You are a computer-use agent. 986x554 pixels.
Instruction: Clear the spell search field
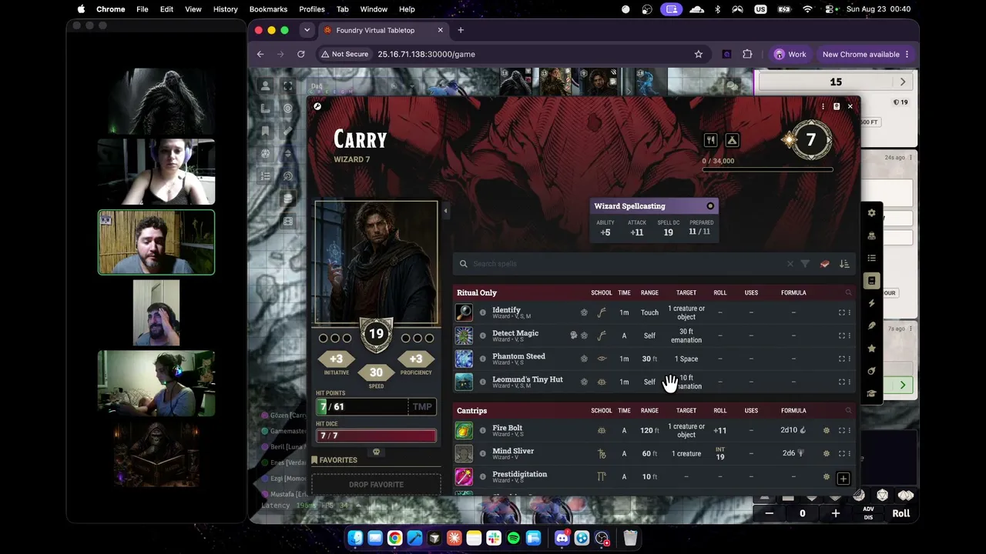click(x=790, y=264)
